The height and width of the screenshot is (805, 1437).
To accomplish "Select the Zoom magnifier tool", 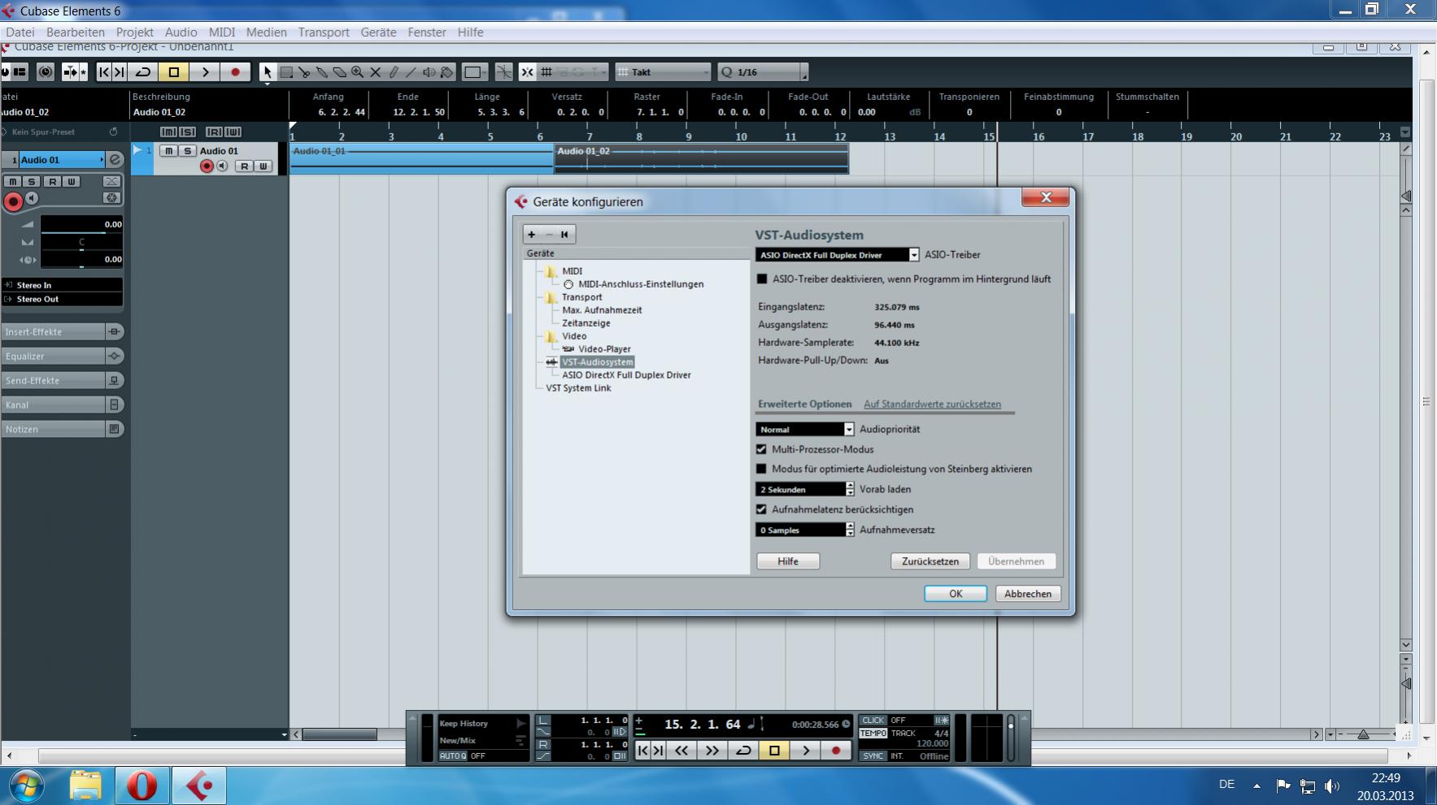I will [x=358, y=72].
